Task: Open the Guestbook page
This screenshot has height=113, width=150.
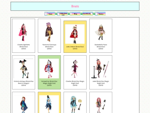Action: pos(87,14)
